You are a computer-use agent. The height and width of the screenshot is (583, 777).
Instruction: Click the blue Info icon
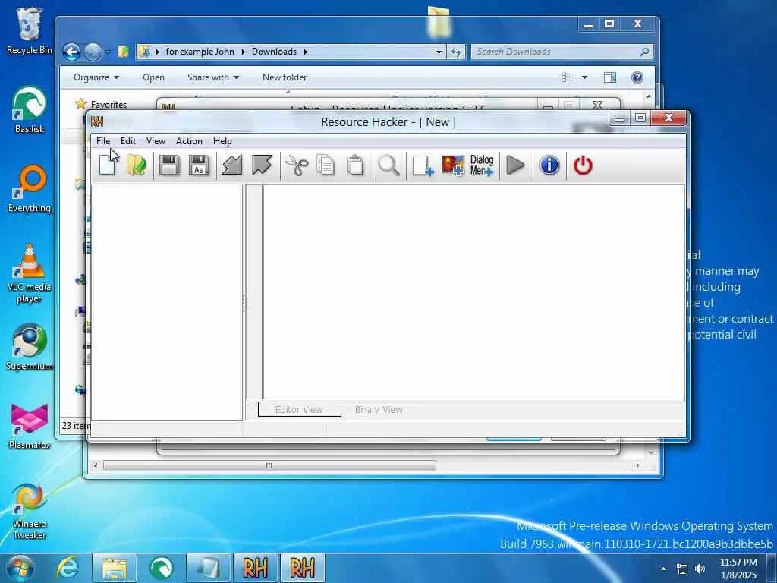549,165
